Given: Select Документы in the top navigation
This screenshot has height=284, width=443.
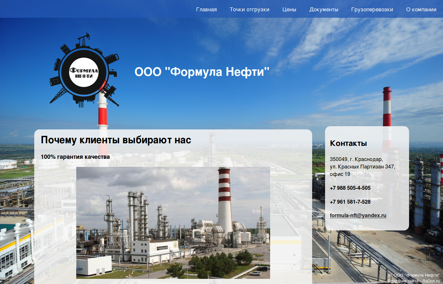Looking at the screenshot, I should (x=323, y=9).
